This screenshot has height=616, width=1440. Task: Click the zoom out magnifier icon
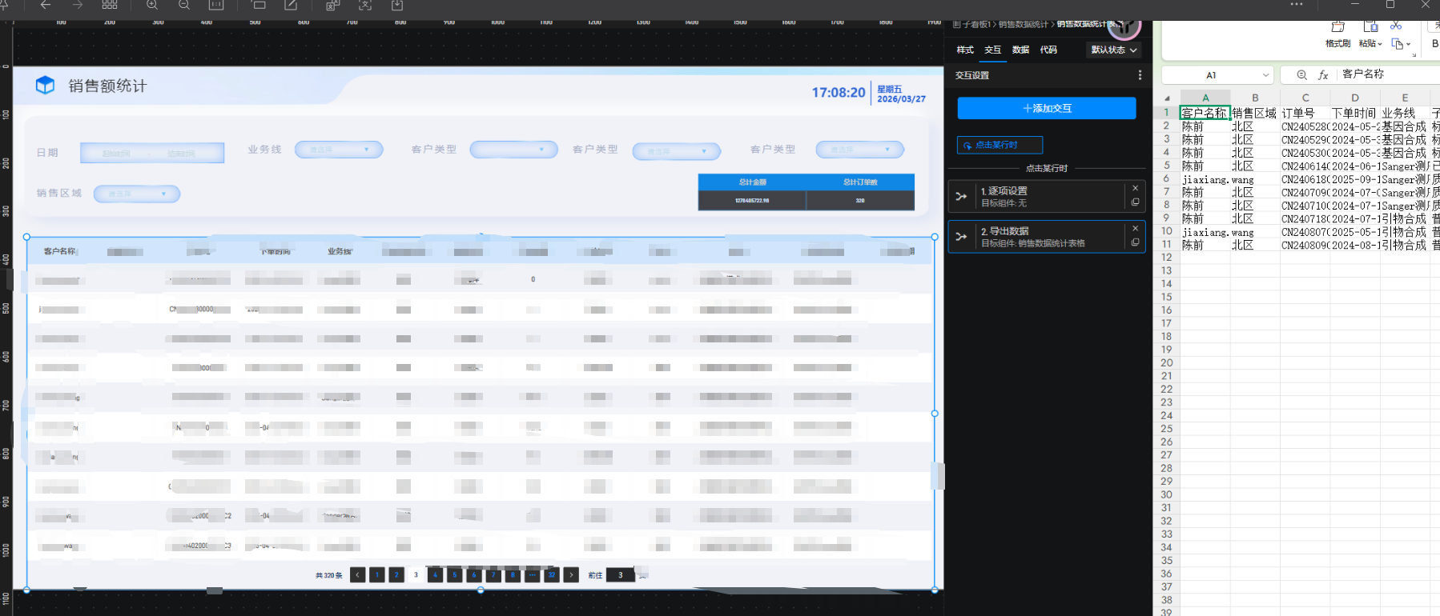(x=184, y=5)
